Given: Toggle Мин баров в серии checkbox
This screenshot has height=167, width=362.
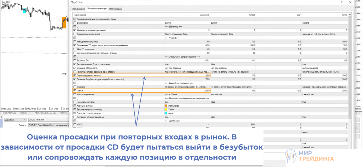Looking at the screenshot, I should pyautogui.click(x=74, y=30).
